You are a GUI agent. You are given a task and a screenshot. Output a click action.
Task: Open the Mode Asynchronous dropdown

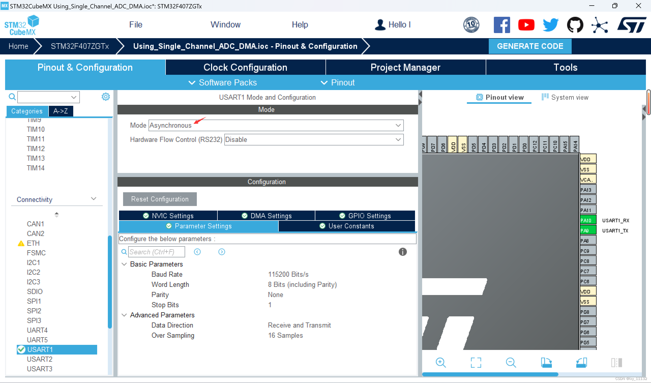[x=276, y=125]
